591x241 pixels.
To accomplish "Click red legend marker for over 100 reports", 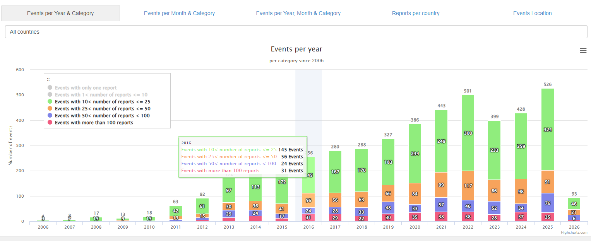I will click(x=50, y=123).
